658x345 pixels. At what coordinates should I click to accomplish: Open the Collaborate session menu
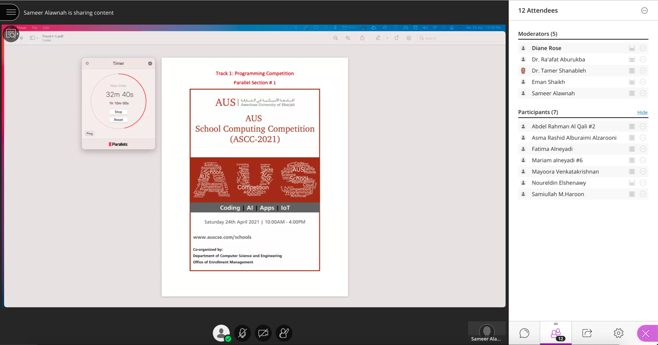(10, 12)
